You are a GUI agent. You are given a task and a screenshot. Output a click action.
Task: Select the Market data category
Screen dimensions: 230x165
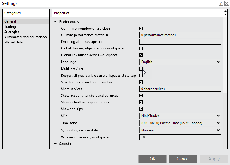point(13,42)
